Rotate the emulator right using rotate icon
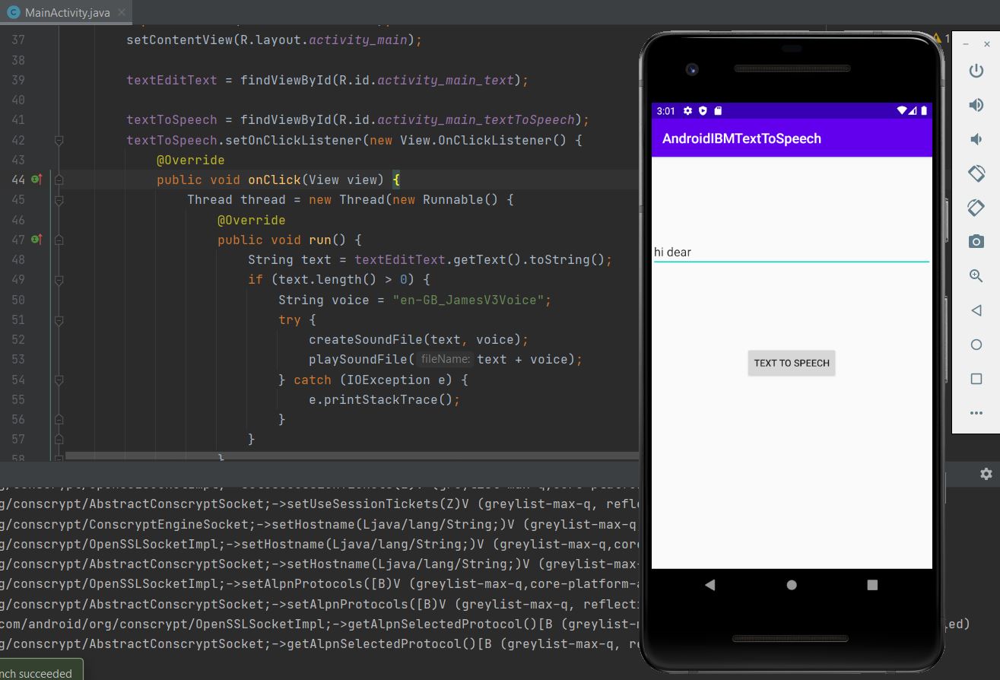The width and height of the screenshot is (1000, 680). [x=976, y=207]
